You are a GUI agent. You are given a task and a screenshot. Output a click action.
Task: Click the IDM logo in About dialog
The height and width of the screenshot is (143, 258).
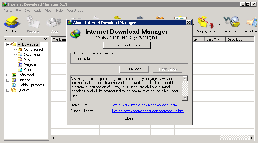(76, 34)
